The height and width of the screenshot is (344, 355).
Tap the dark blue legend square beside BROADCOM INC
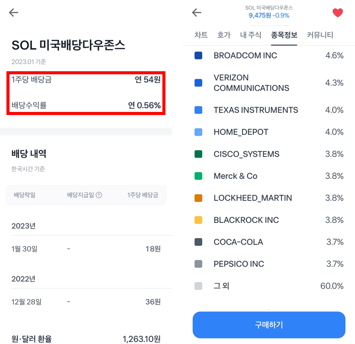(199, 55)
